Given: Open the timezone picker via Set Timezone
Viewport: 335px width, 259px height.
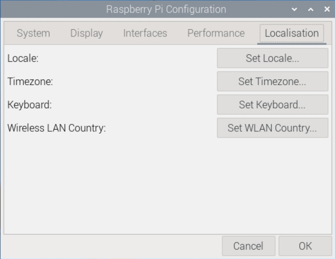Looking at the screenshot, I should point(272,81).
